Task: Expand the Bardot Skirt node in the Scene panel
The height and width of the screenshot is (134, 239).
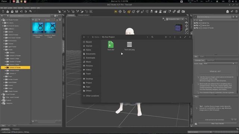Action: [x=199, y=26]
